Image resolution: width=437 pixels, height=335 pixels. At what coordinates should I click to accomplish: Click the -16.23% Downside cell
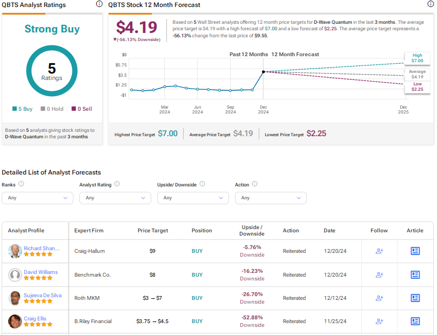(x=252, y=275)
